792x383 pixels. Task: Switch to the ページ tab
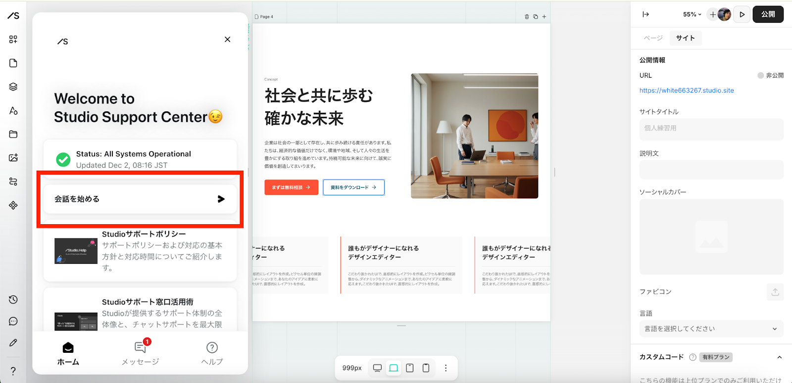[653, 38]
